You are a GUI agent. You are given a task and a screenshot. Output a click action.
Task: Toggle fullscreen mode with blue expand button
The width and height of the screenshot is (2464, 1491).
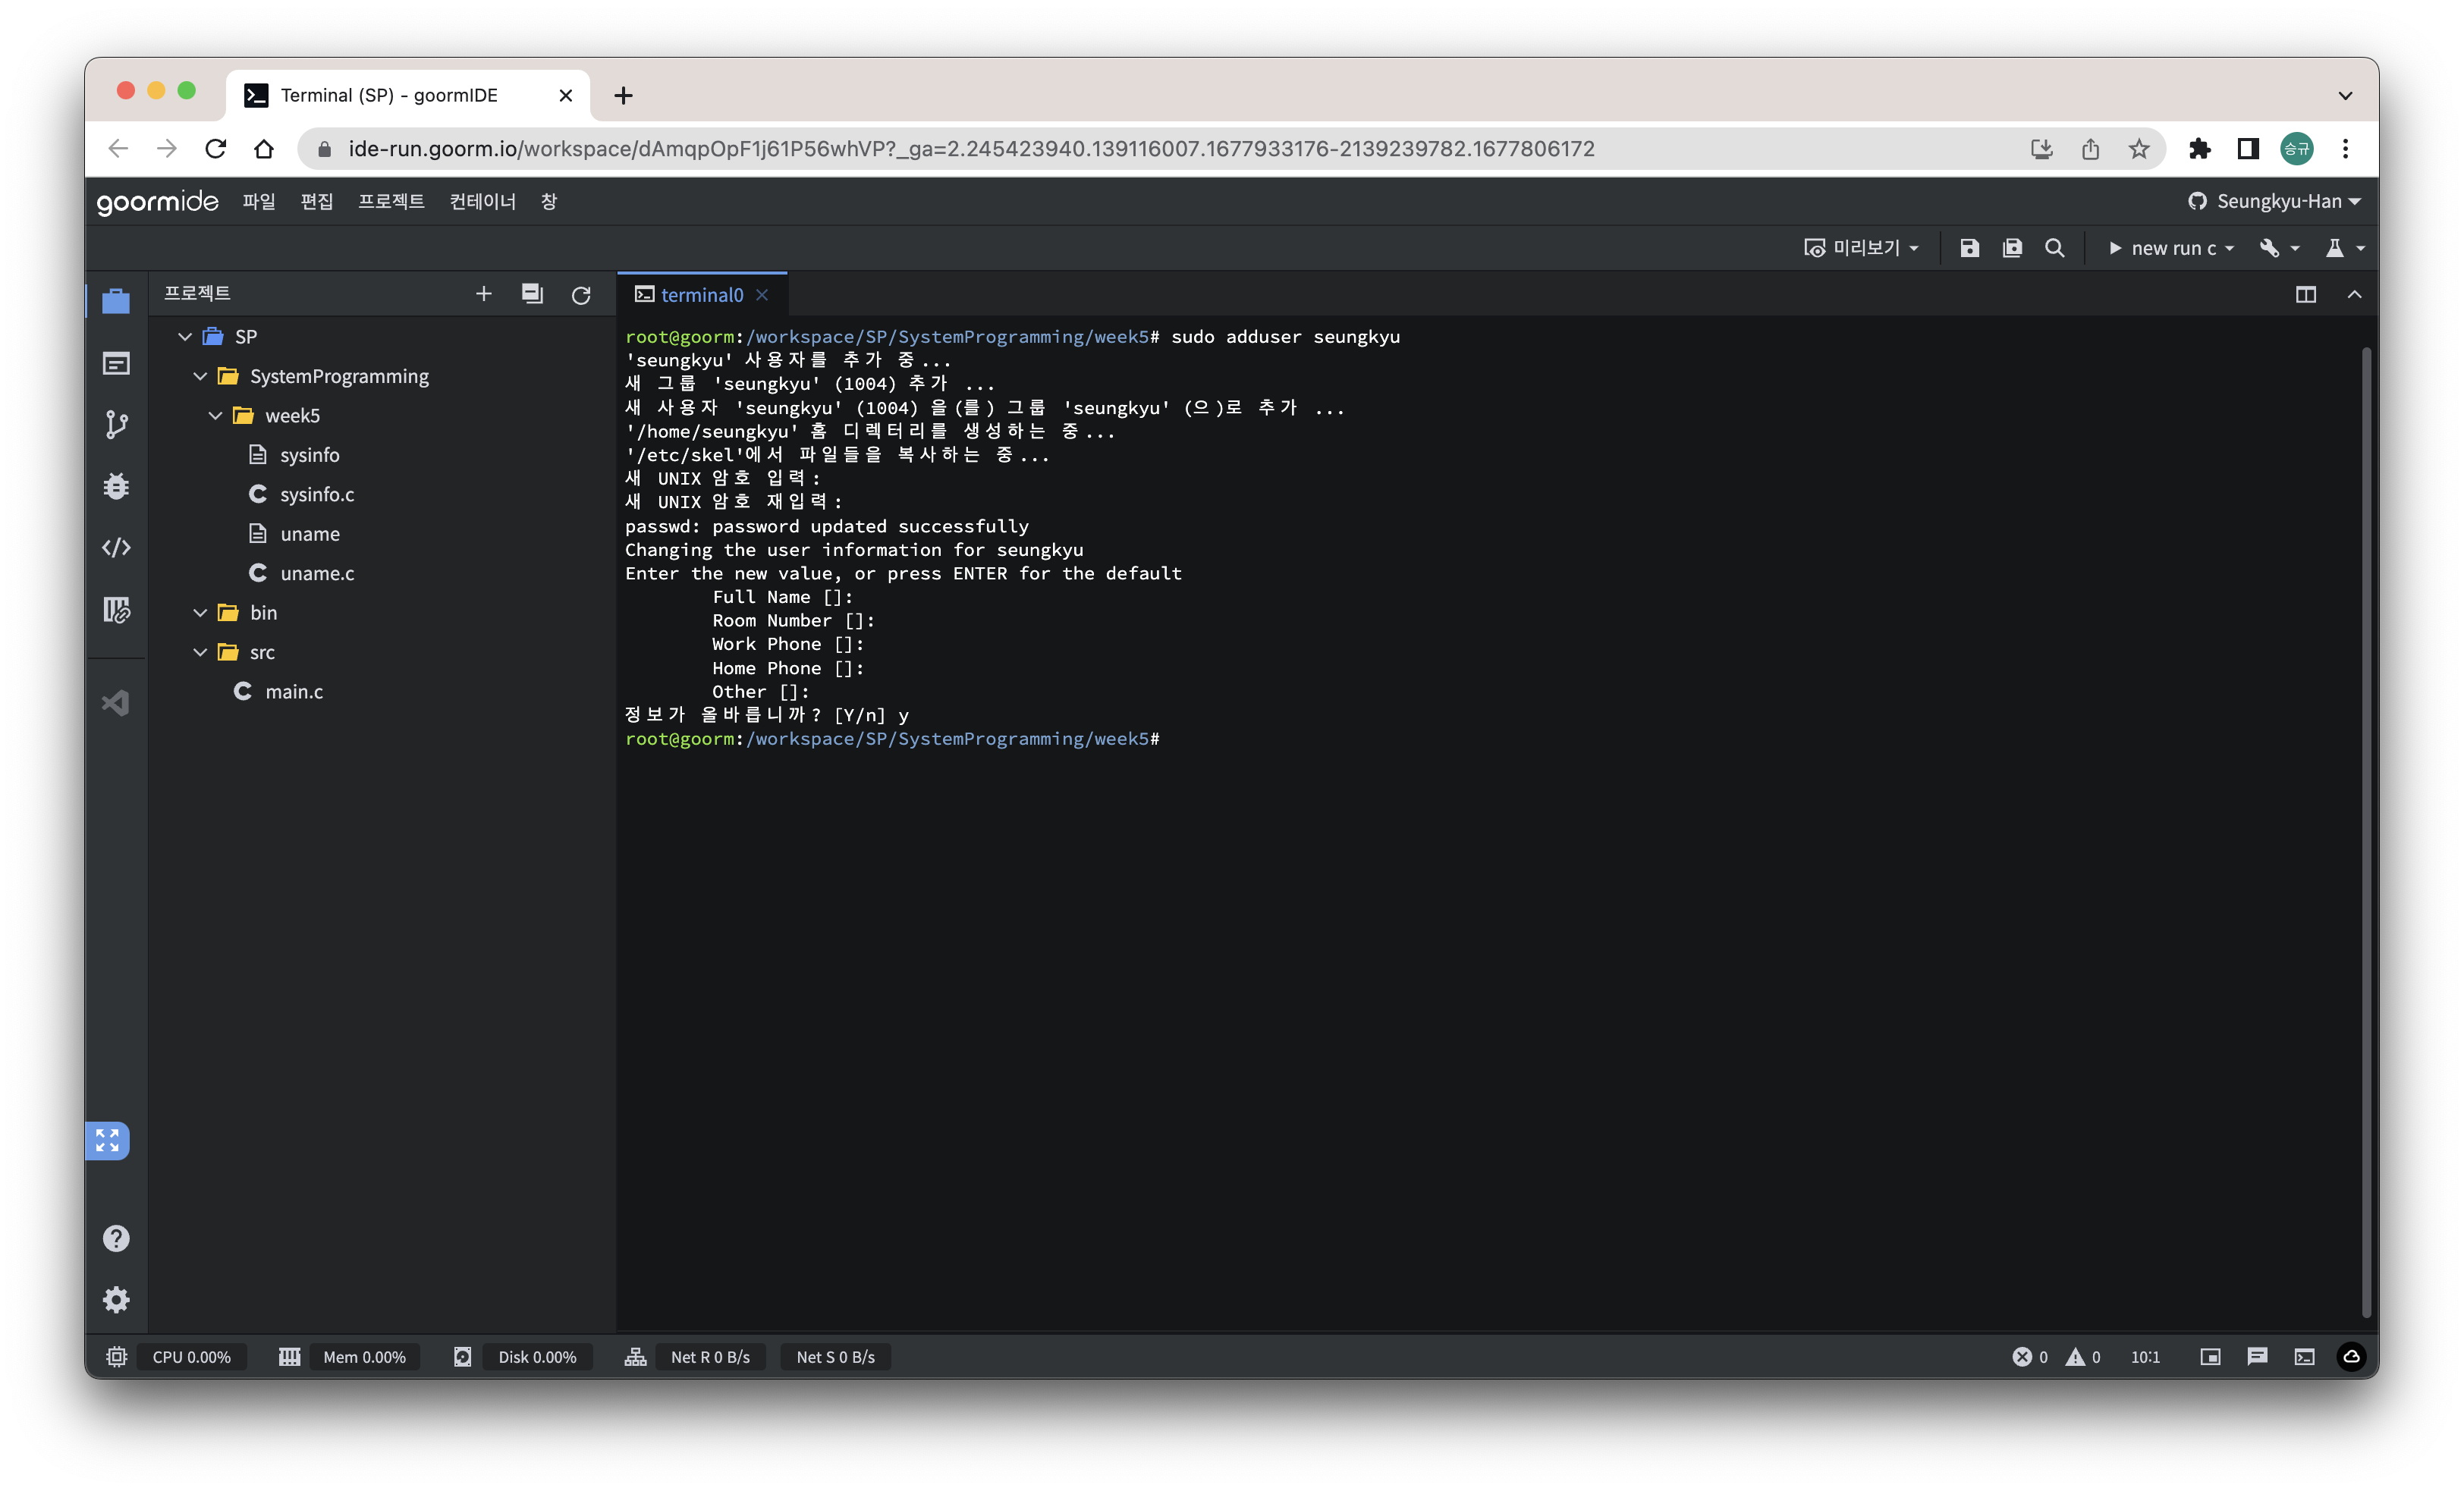tap(107, 1140)
